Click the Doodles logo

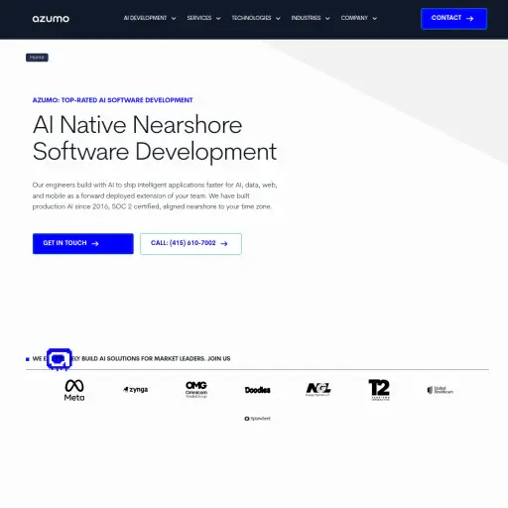[x=258, y=390]
